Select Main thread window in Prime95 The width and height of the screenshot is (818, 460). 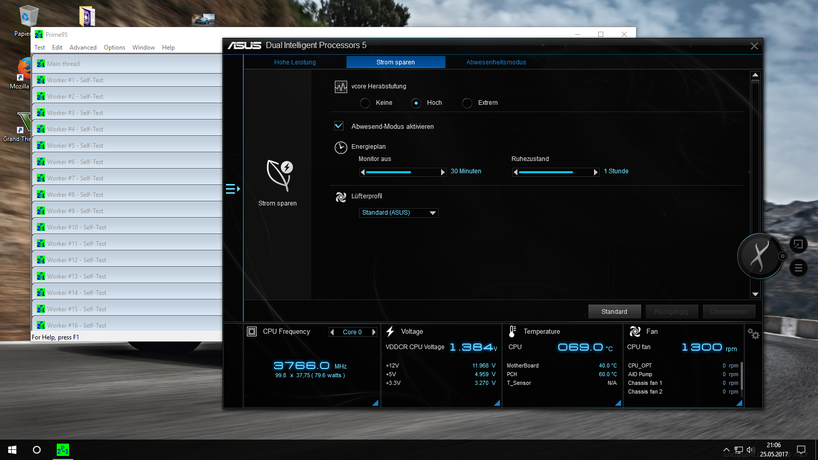pyautogui.click(x=127, y=64)
